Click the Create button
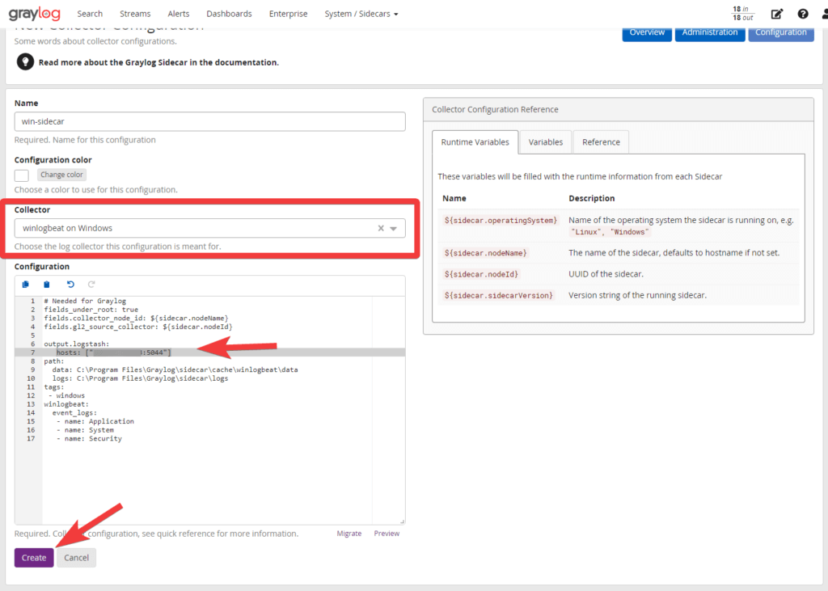Screen dimensions: 828x591 34,558
